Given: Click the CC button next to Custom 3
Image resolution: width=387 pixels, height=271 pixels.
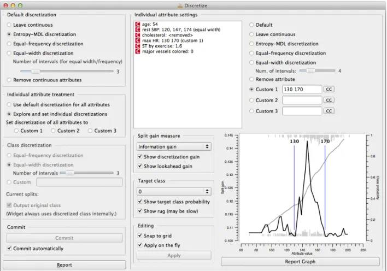Looking at the screenshot, I should 329,111.
